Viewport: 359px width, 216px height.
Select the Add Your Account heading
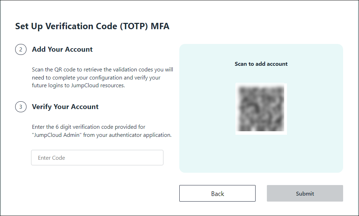62,50
